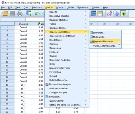The width and height of the screenshot is (135, 114).
Task: Click the blue data grid toolbar icon
Action: pos(93,13)
